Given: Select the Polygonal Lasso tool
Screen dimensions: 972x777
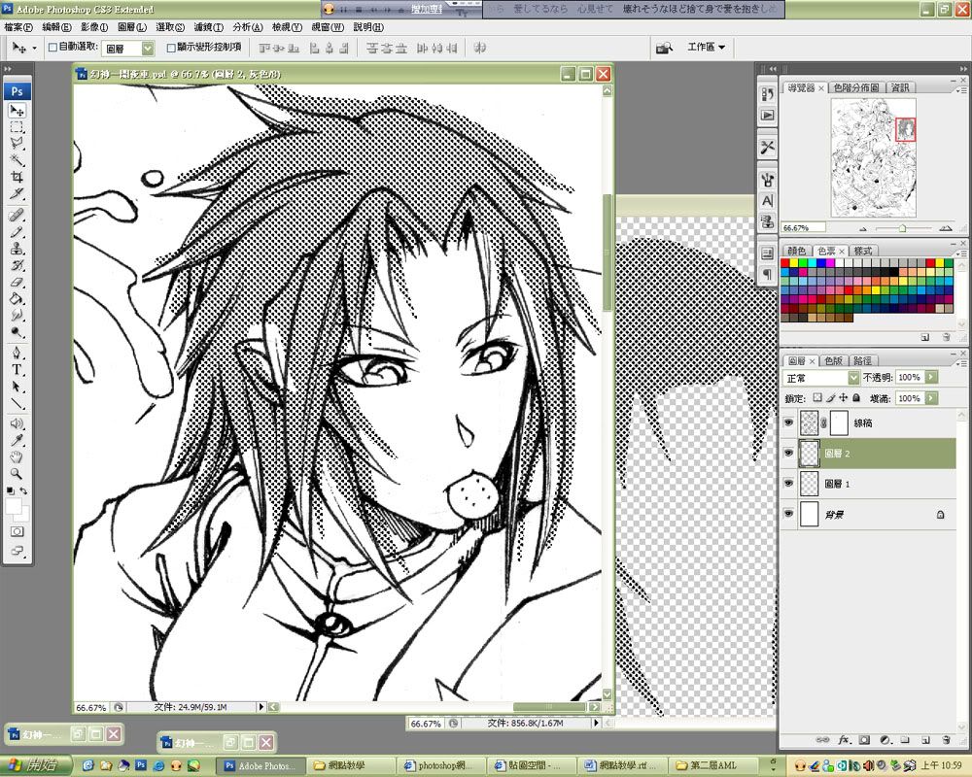Looking at the screenshot, I should pos(17,143).
